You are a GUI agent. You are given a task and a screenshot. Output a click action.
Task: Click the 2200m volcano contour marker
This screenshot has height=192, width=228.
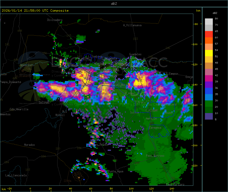click(x=67, y=181)
